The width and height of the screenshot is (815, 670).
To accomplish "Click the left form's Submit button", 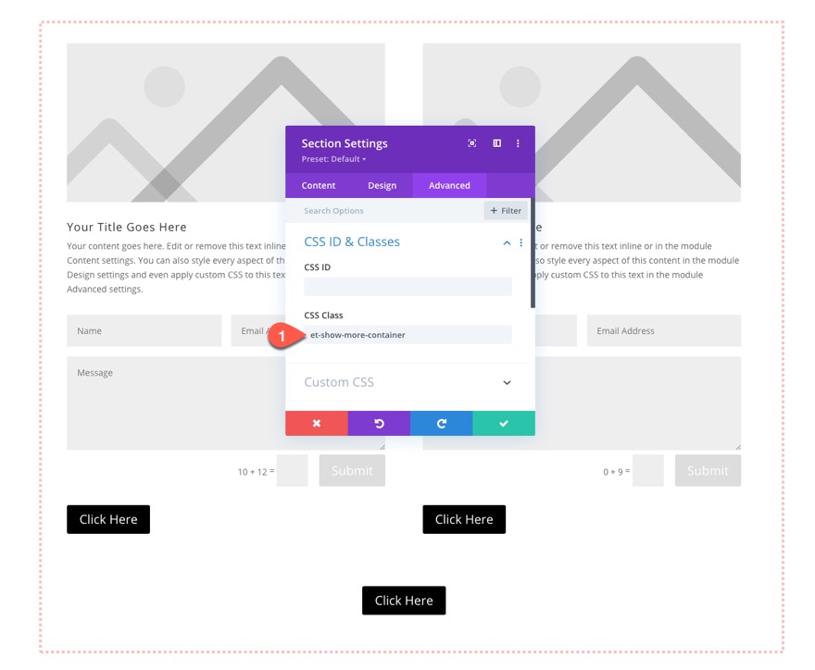I will 352,470.
